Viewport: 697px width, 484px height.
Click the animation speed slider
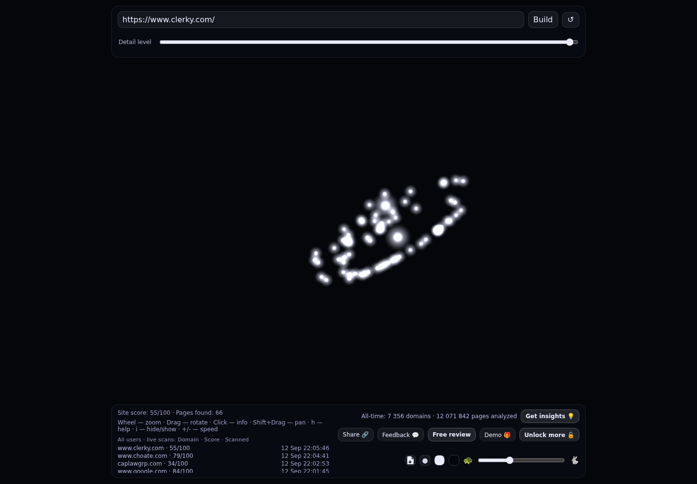(x=521, y=460)
